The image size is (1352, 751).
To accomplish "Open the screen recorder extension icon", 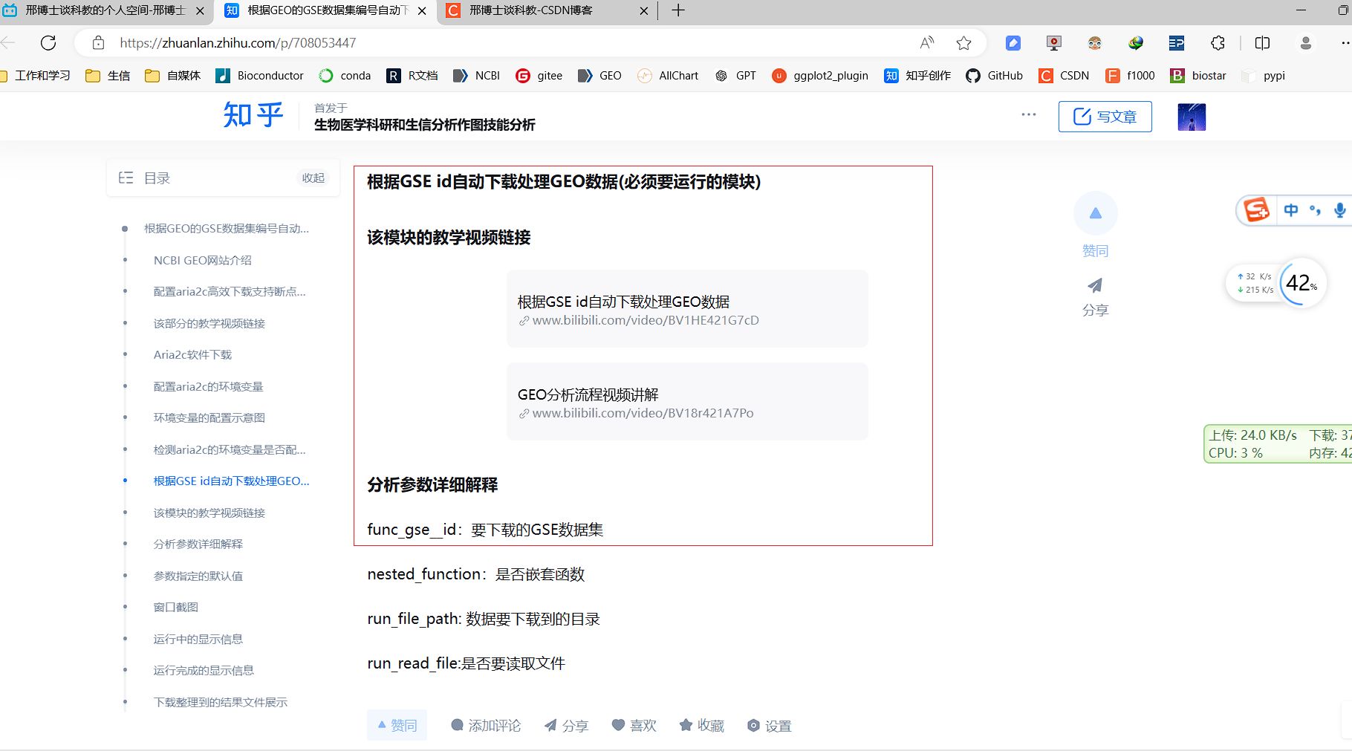I will 1053,43.
